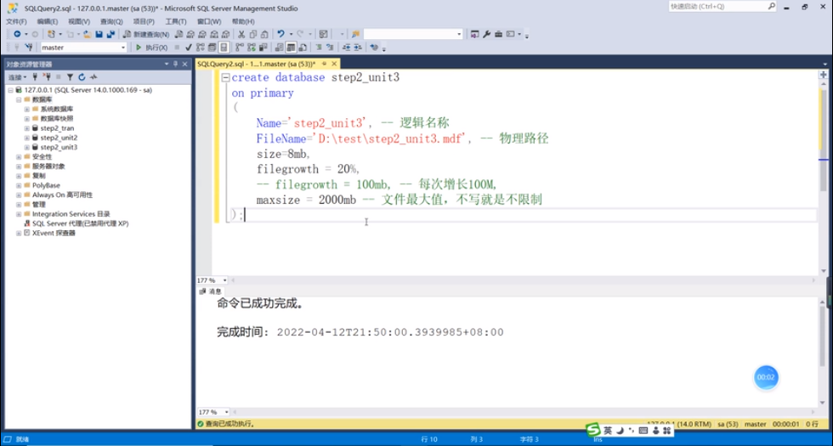Open the messages pane 177 % zoom dropdown

(227, 412)
